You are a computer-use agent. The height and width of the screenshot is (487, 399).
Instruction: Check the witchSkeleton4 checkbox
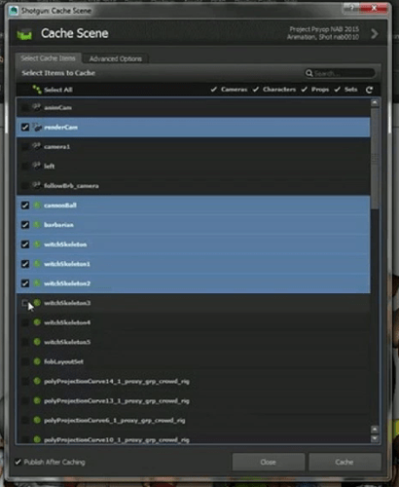click(25, 322)
